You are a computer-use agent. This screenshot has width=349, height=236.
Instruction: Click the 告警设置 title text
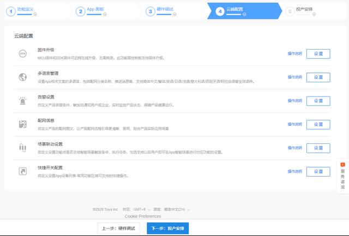click(x=46, y=97)
